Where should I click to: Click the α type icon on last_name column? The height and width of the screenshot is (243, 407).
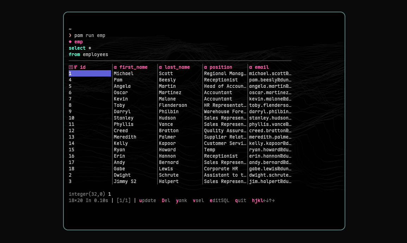(x=160, y=67)
